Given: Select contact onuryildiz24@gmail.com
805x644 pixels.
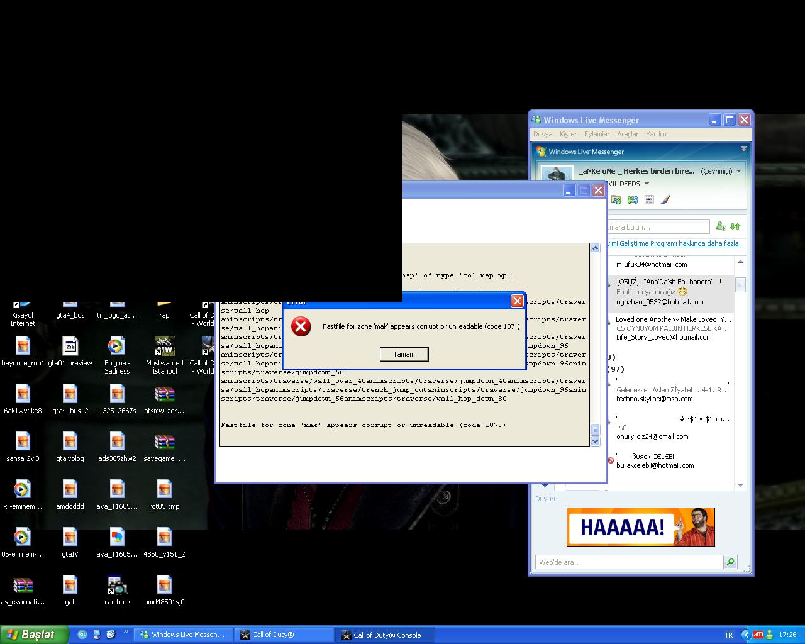Looking at the screenshot, I should (x=652, y=436).
